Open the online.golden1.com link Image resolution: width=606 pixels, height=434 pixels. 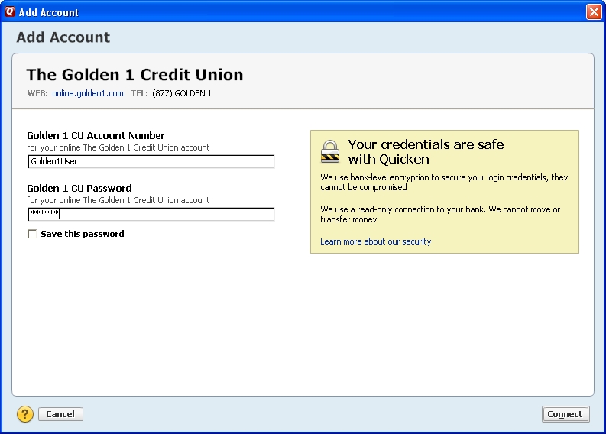pos(88,93)
